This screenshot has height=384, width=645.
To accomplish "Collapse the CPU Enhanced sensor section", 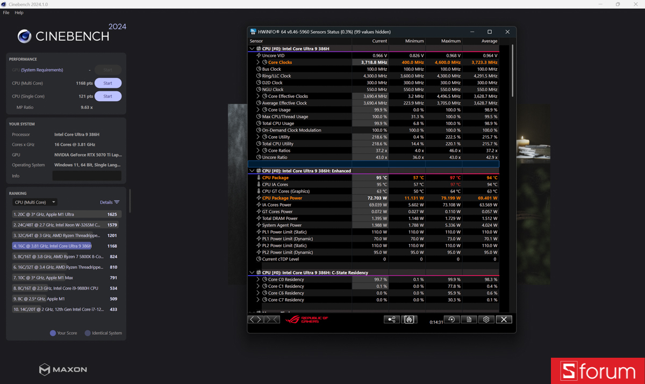I will [x=252, y=171].
